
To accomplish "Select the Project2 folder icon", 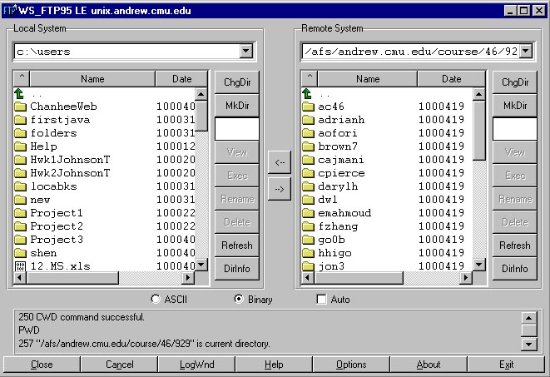I will [20, 226].
